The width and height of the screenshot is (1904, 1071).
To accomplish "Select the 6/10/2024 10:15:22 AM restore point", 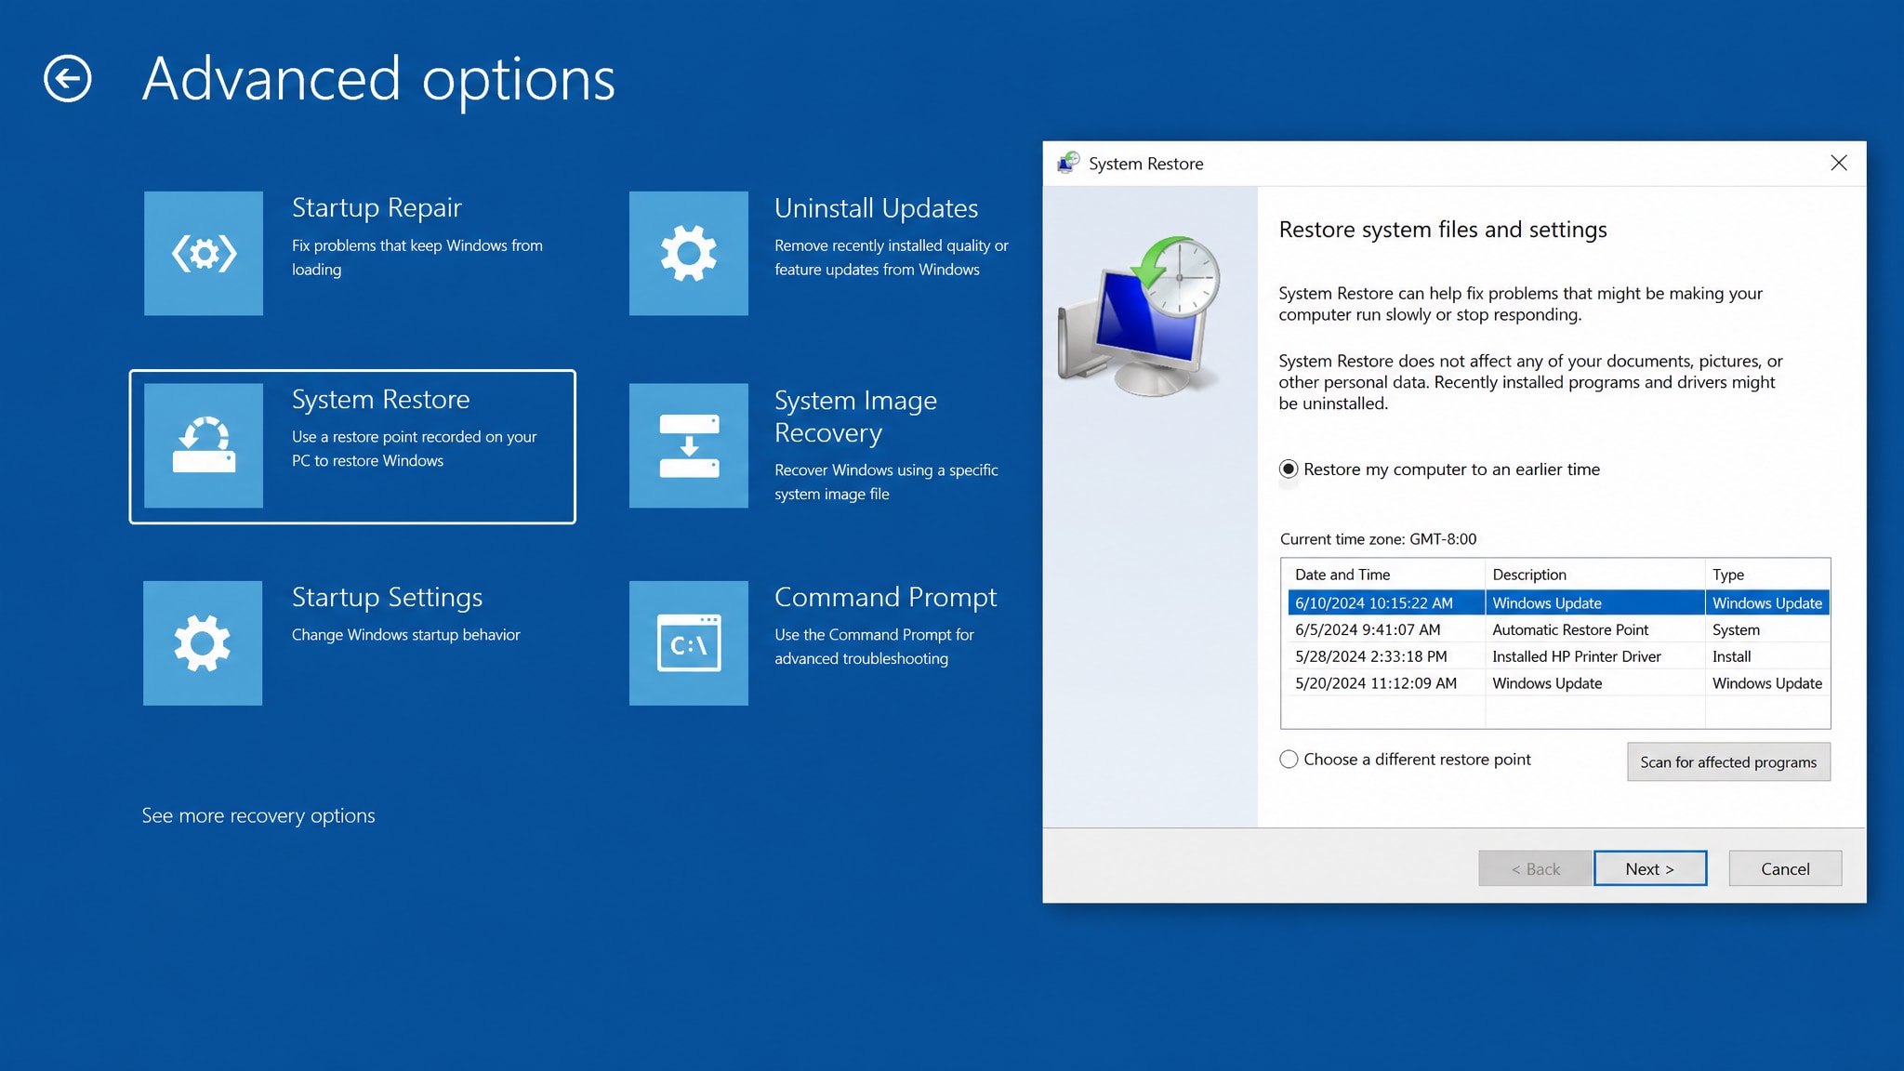I will click(x=1559, y=602).
